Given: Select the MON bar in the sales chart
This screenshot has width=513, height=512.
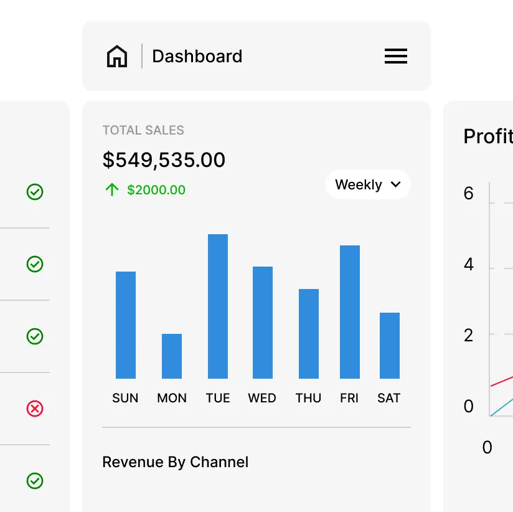Looking at the screenshot, I should click(x=172, y=356).
